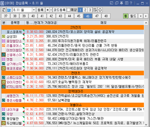
Task: Click the 필드 button
Action: tap(133, 16)
